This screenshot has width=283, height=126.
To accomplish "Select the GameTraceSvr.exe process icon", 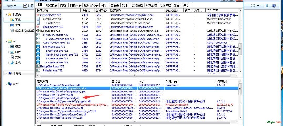I will coord(38,43).
